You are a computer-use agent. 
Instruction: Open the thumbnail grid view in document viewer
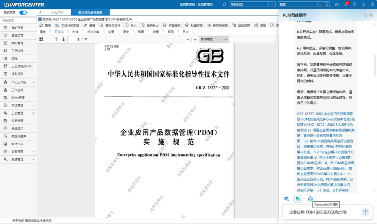41,39
